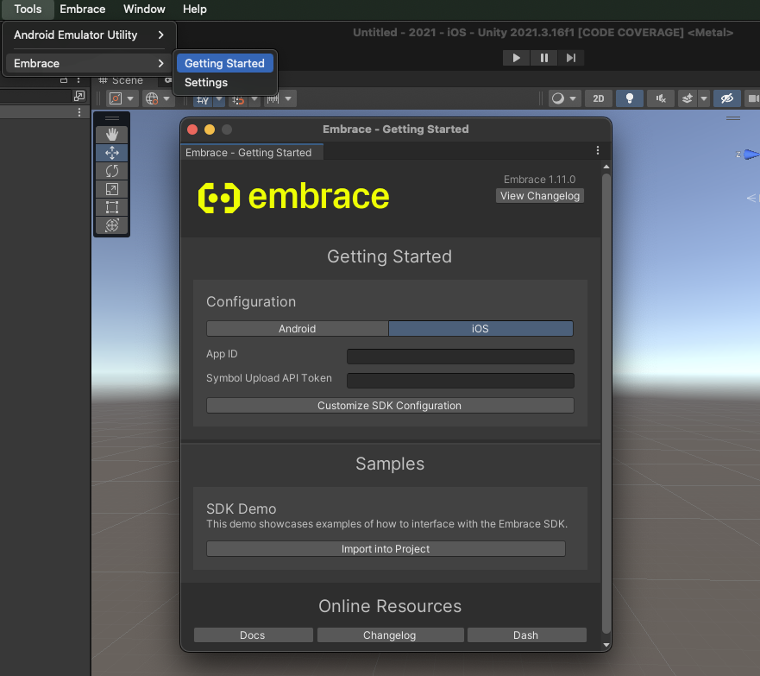Viewport: 760px width, 676px height.
Task: Click the scene draw mode sphere icon
Action: [x=558, y=99]
